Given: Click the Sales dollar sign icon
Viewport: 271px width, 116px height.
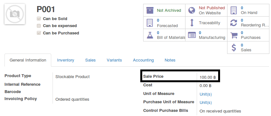Looking at the screenshot, I should point(234,47).
